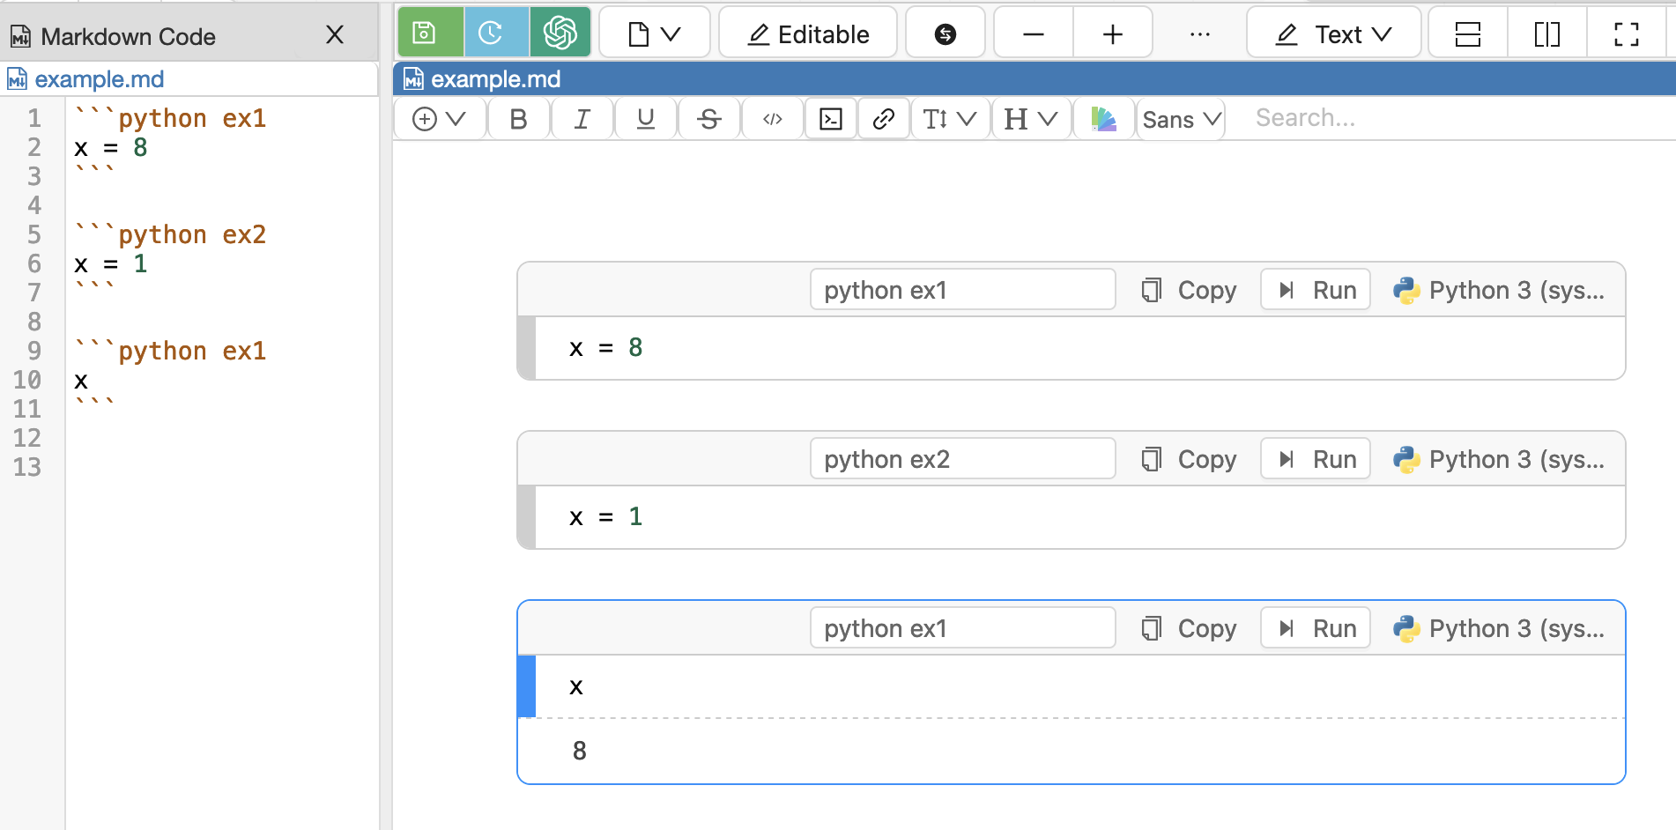The image size is (1676, 830).
Task: Toggle bold formatting
Action: [x=518, y=119]
